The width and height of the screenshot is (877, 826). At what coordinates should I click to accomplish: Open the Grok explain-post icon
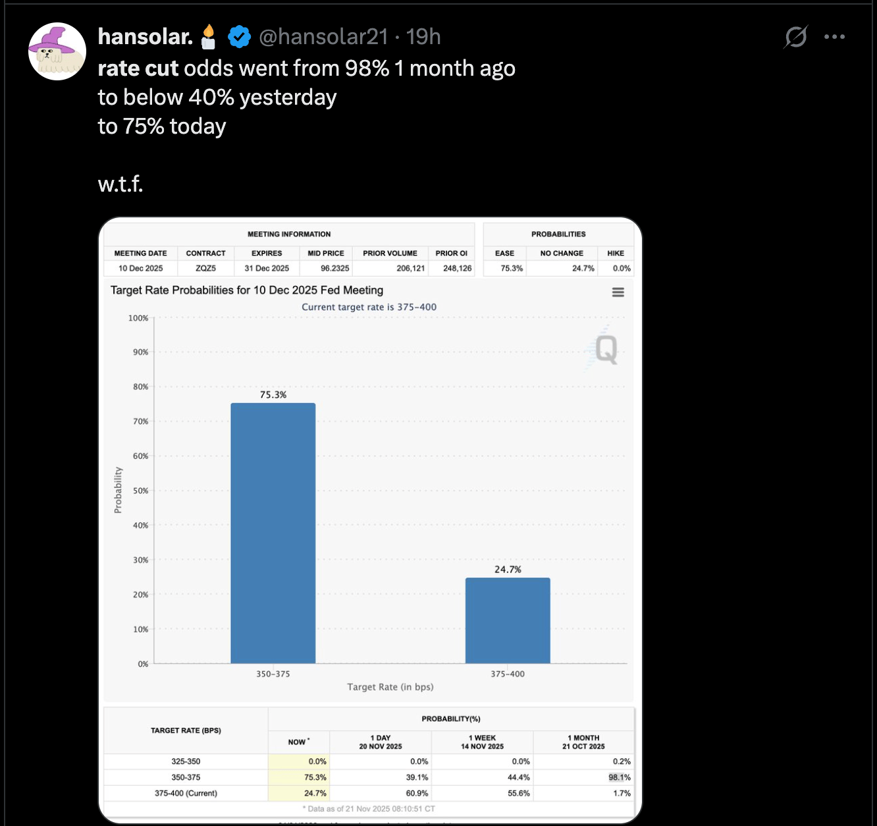tap(795, 37)
